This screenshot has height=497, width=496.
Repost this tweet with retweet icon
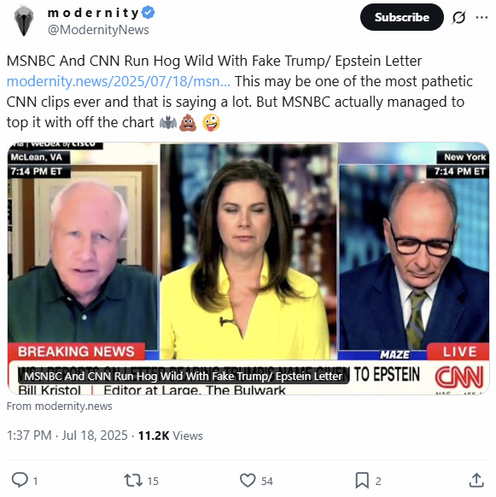(x=133, y=480)
